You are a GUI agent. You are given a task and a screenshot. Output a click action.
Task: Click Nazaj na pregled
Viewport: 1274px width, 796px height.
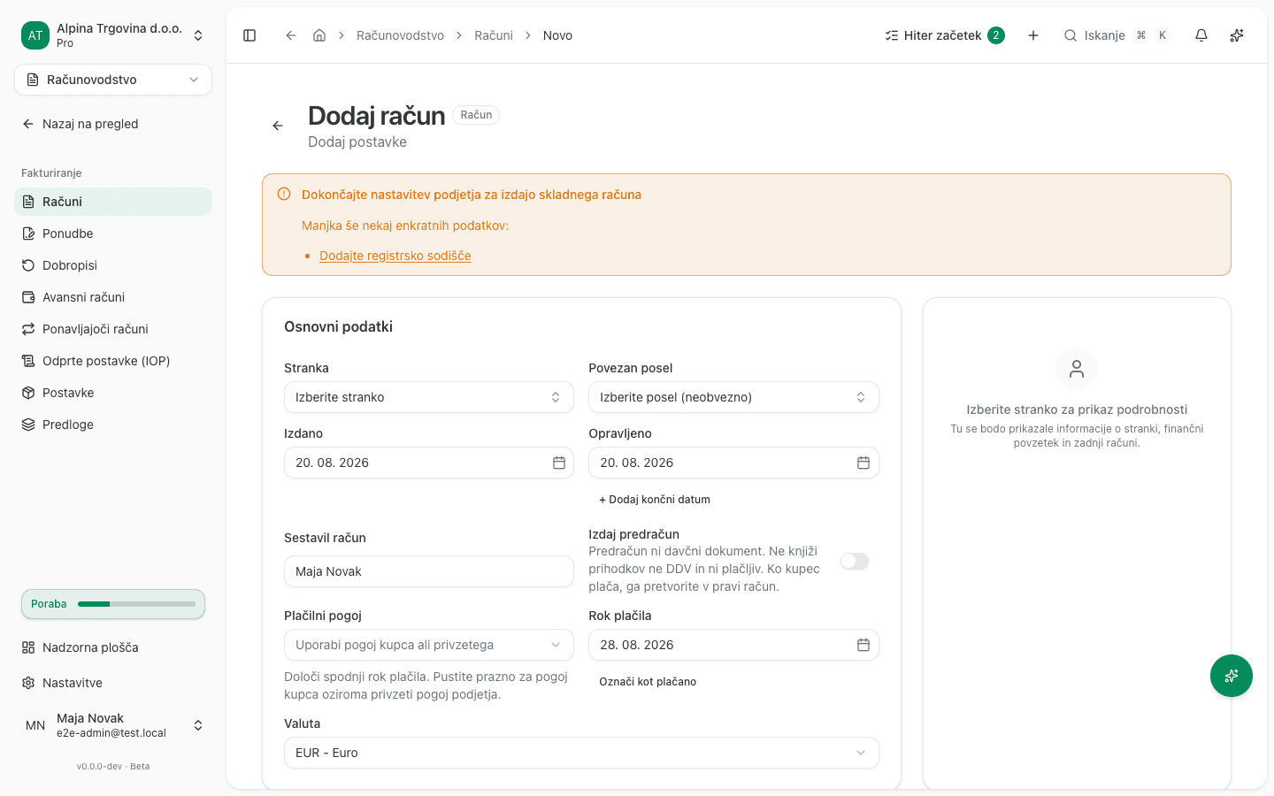[x=113, y=124]
